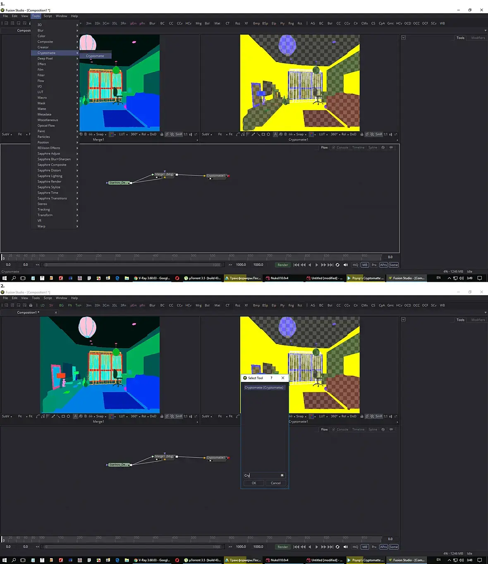Toggle Prx proxy button in the upper window
The height and width of the screenshot is (564, 488).
(x=374, y=265)
